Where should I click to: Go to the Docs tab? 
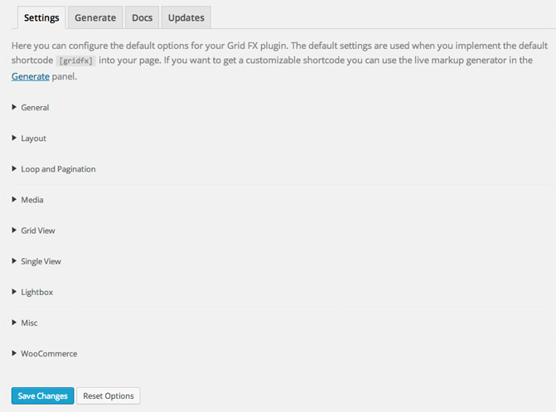click(x=142, y=17)
